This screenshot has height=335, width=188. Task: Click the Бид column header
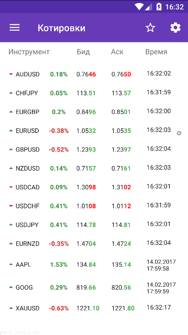tap(83, 52)
